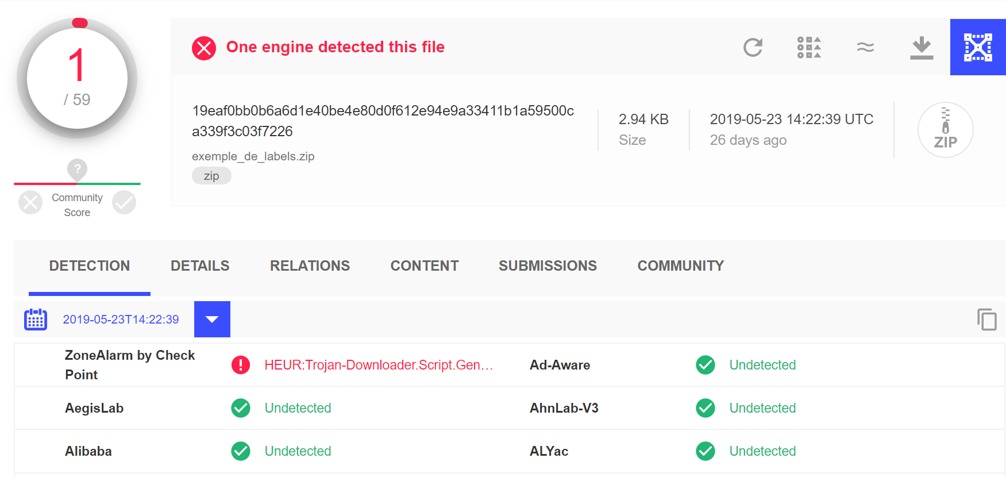Image resolution: width=1006 pixels, height=477 pixels.
Task: Click the circular ZIP file type badge
Action: (945, 130)
